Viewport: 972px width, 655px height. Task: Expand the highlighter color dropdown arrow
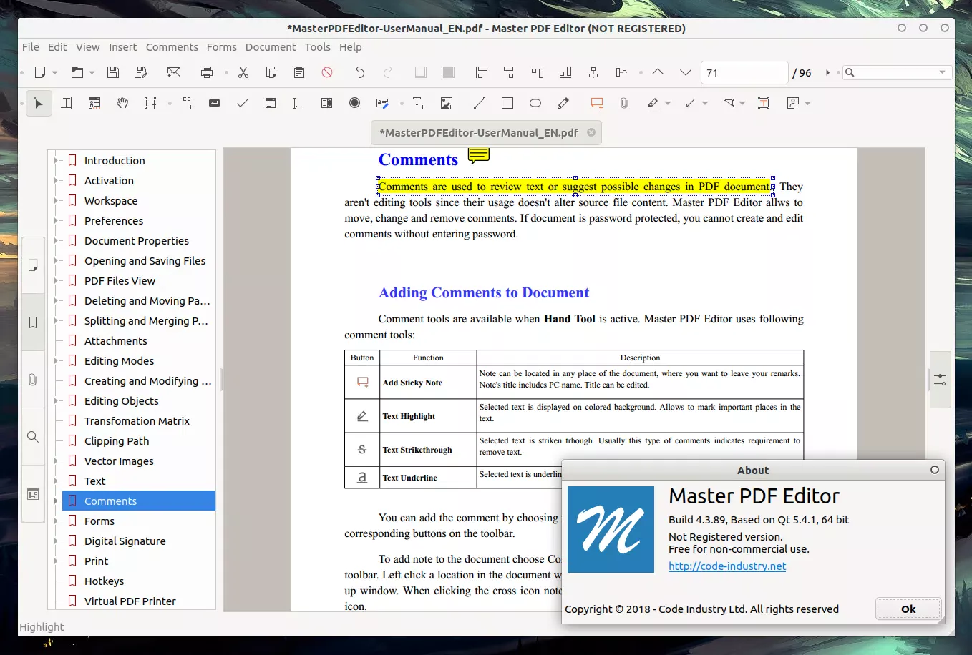[x=668, y=105]
